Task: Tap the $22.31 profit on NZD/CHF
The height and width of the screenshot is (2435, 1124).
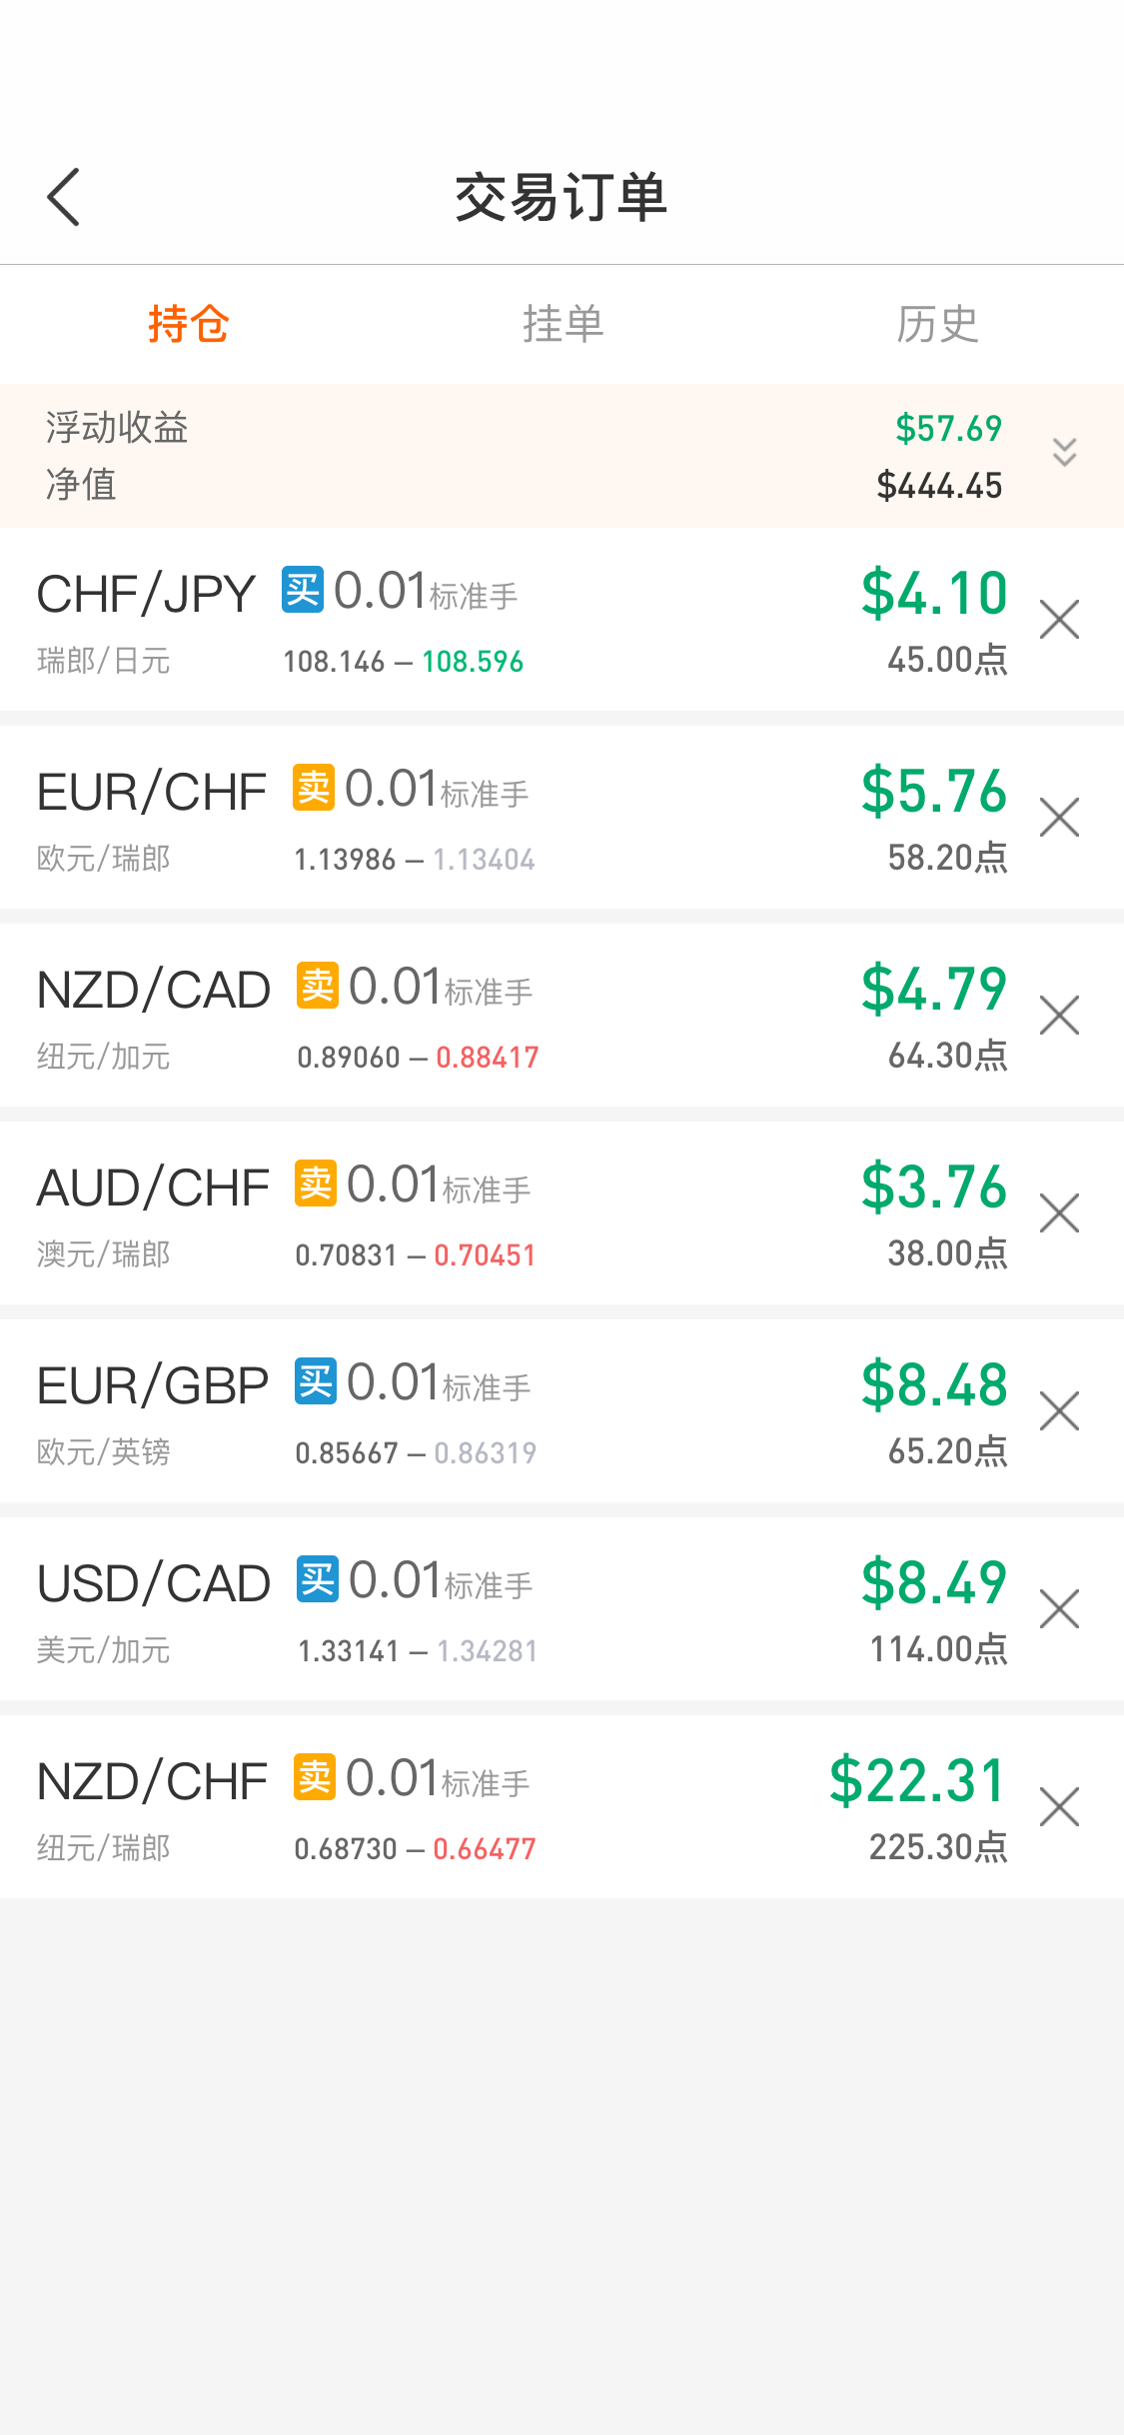Action: pyautogui.click(x=917, y=1780)
